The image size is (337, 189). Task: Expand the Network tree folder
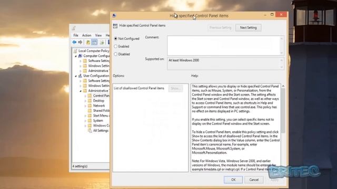[85, 106]
